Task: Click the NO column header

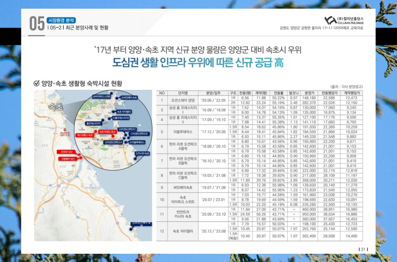Action: pyautogui.click(x=162, y=93)
